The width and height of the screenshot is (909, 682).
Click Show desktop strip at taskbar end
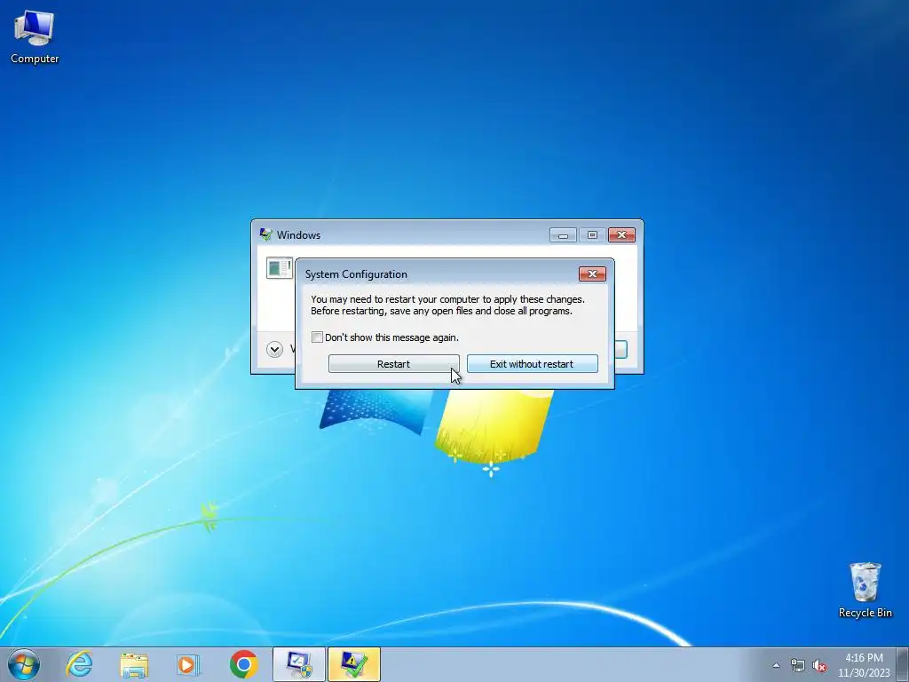[x=903, y=664]
